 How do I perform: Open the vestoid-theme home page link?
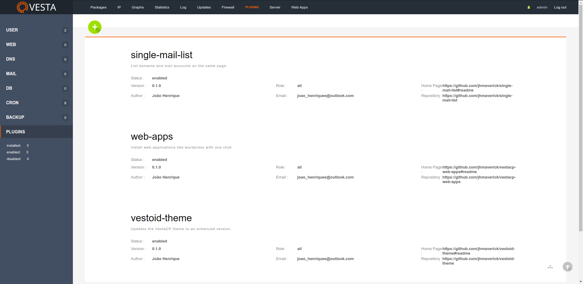(x=479, y=251)
